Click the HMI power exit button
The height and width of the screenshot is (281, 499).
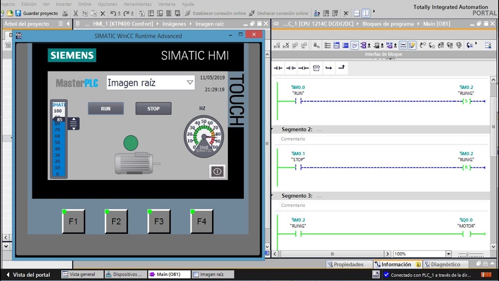coord(217,171)
